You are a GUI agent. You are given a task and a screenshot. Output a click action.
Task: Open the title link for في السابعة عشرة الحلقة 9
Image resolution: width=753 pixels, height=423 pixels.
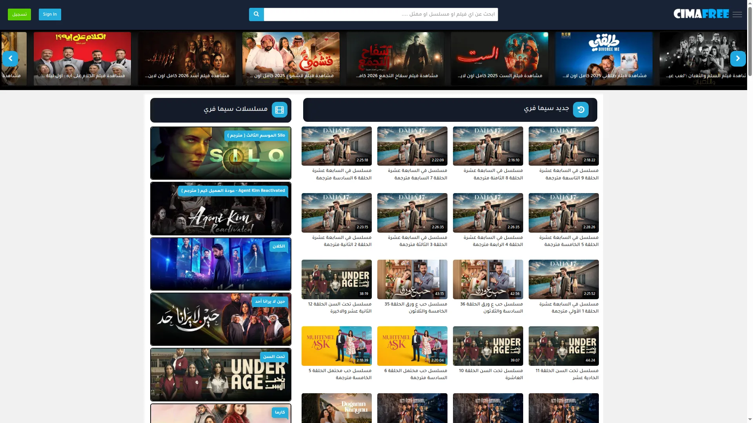point(569,174)
